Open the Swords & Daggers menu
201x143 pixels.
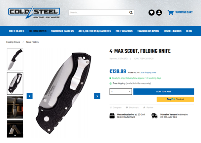[62, 31]
